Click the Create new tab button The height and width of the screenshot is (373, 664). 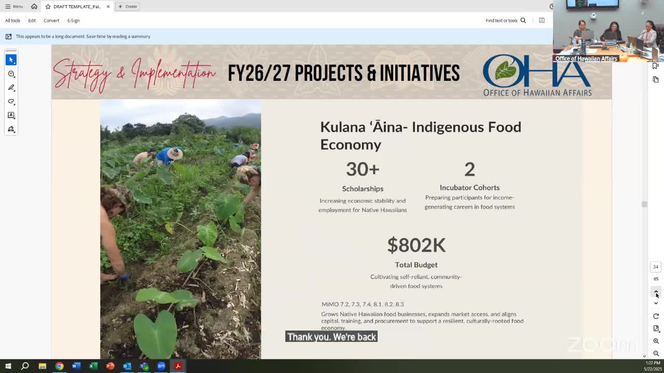127,6
